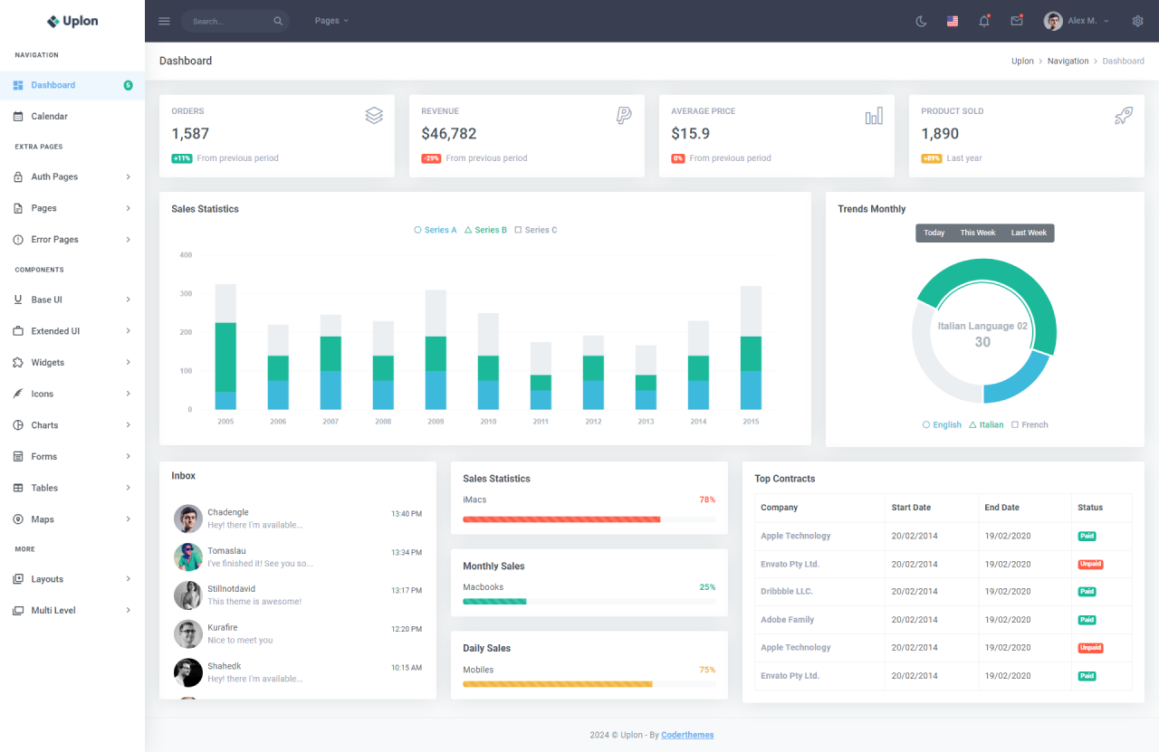1159x752 pixels.
Task: Expand Extended UI submenu chevron
Action: click(x=129, y=331)
